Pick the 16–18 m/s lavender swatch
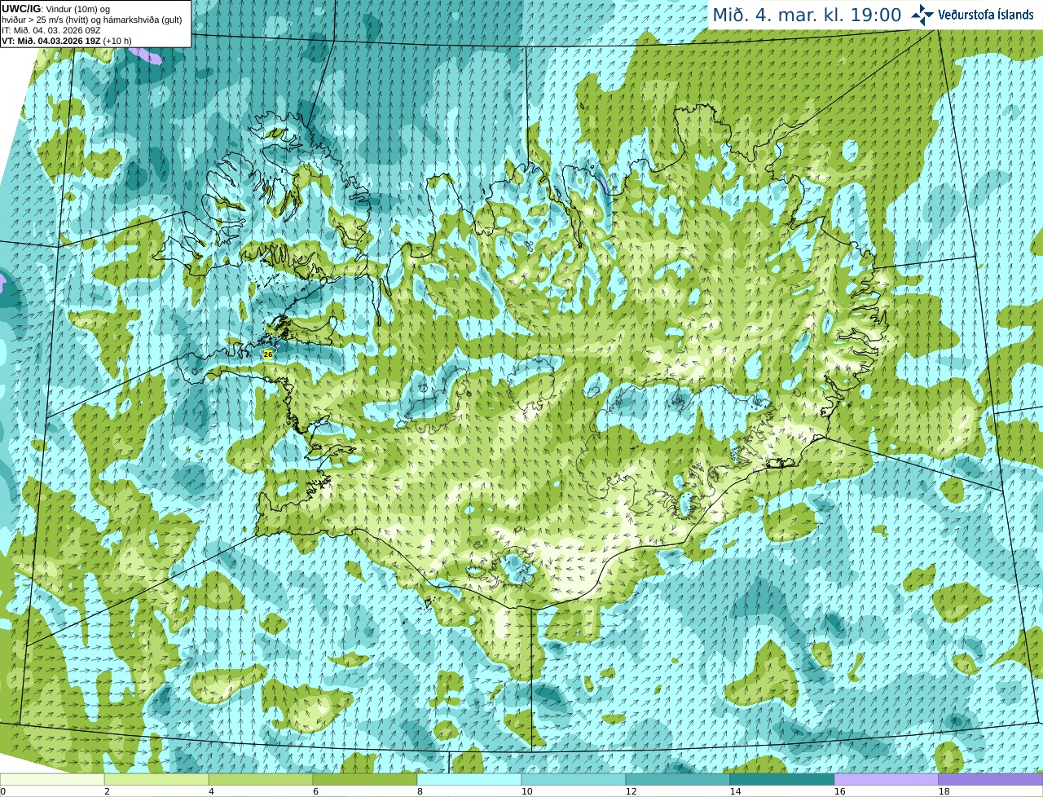The image size is (1043, 797). point(887,780)
